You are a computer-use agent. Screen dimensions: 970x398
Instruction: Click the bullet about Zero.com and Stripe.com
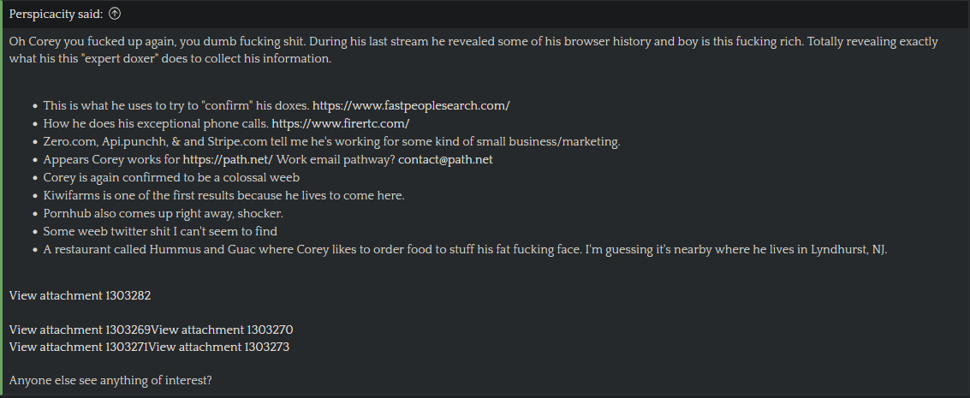point(331,141)
